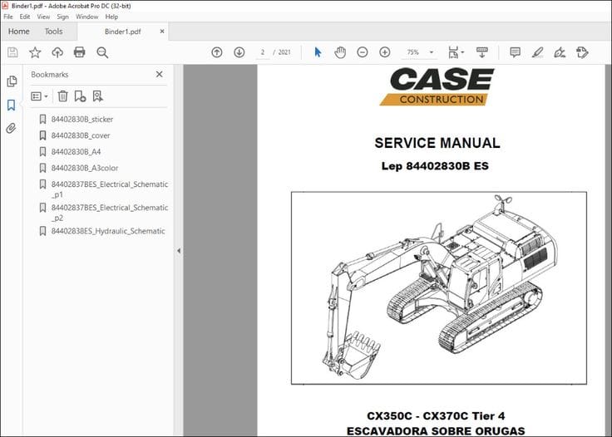
Task: Click the upload to cloud icon
Action: click(57, 52)
